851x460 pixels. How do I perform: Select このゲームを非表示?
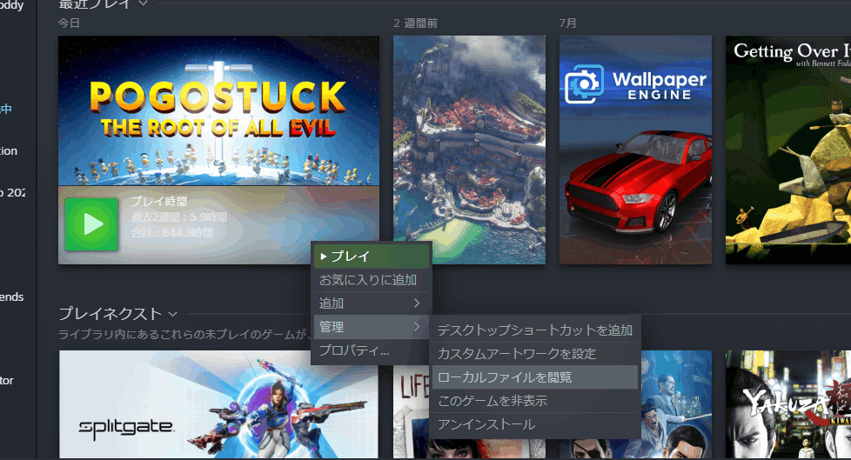click(534, 401)
